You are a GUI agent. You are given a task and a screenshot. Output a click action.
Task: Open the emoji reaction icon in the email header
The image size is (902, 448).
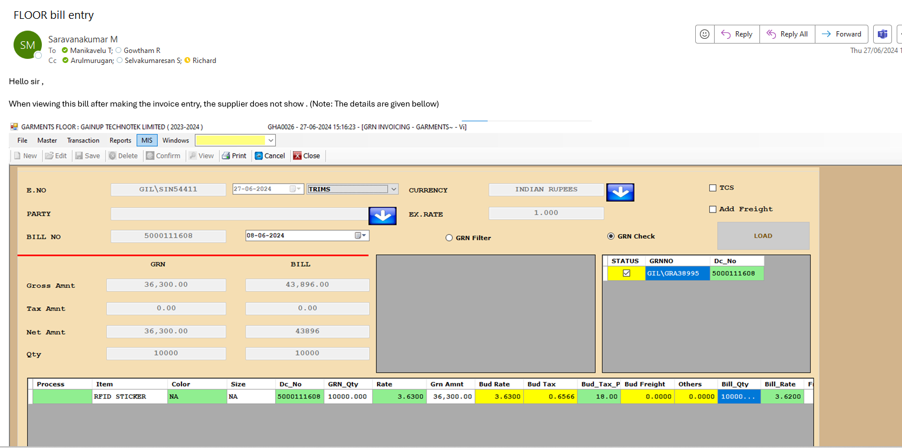705,34
